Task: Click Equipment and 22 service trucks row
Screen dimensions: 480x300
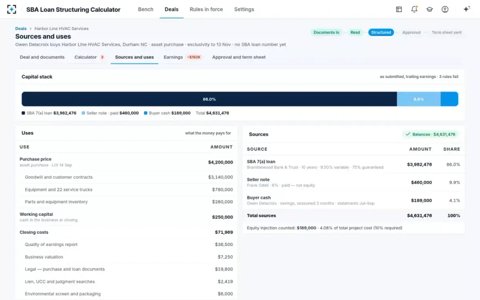Action: (x=126, y=190)
